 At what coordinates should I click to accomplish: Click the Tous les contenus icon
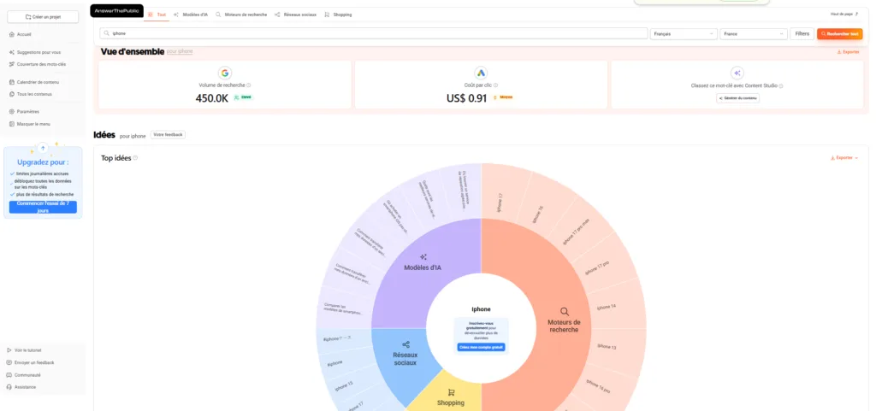tap(12, 94)
